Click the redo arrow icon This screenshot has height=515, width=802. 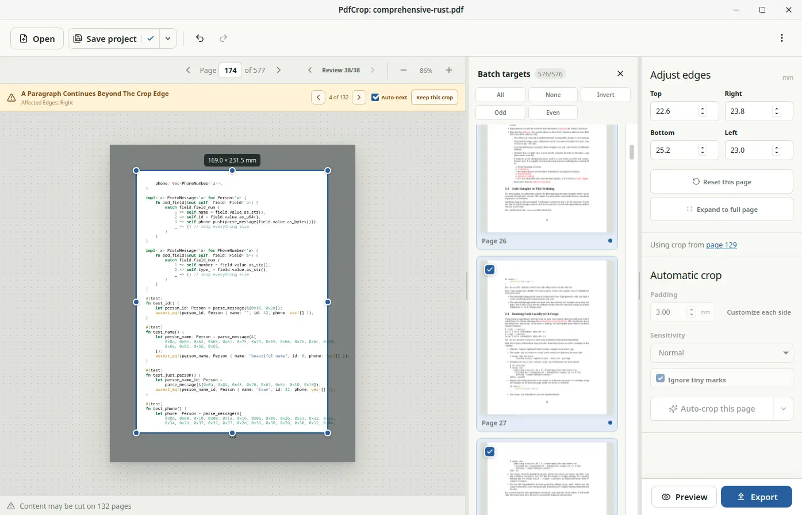[224, 38]
